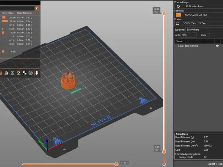Click the Percentage column header in legend
This screenshot has width=223, height=167.
8,13
